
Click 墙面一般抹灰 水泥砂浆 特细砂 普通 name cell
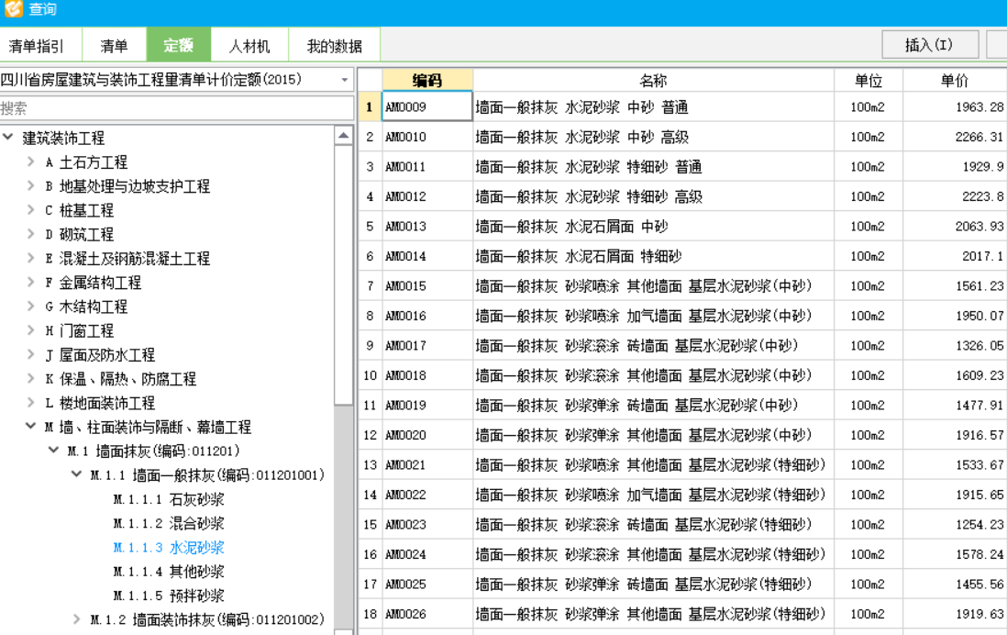tap(653, 166)
